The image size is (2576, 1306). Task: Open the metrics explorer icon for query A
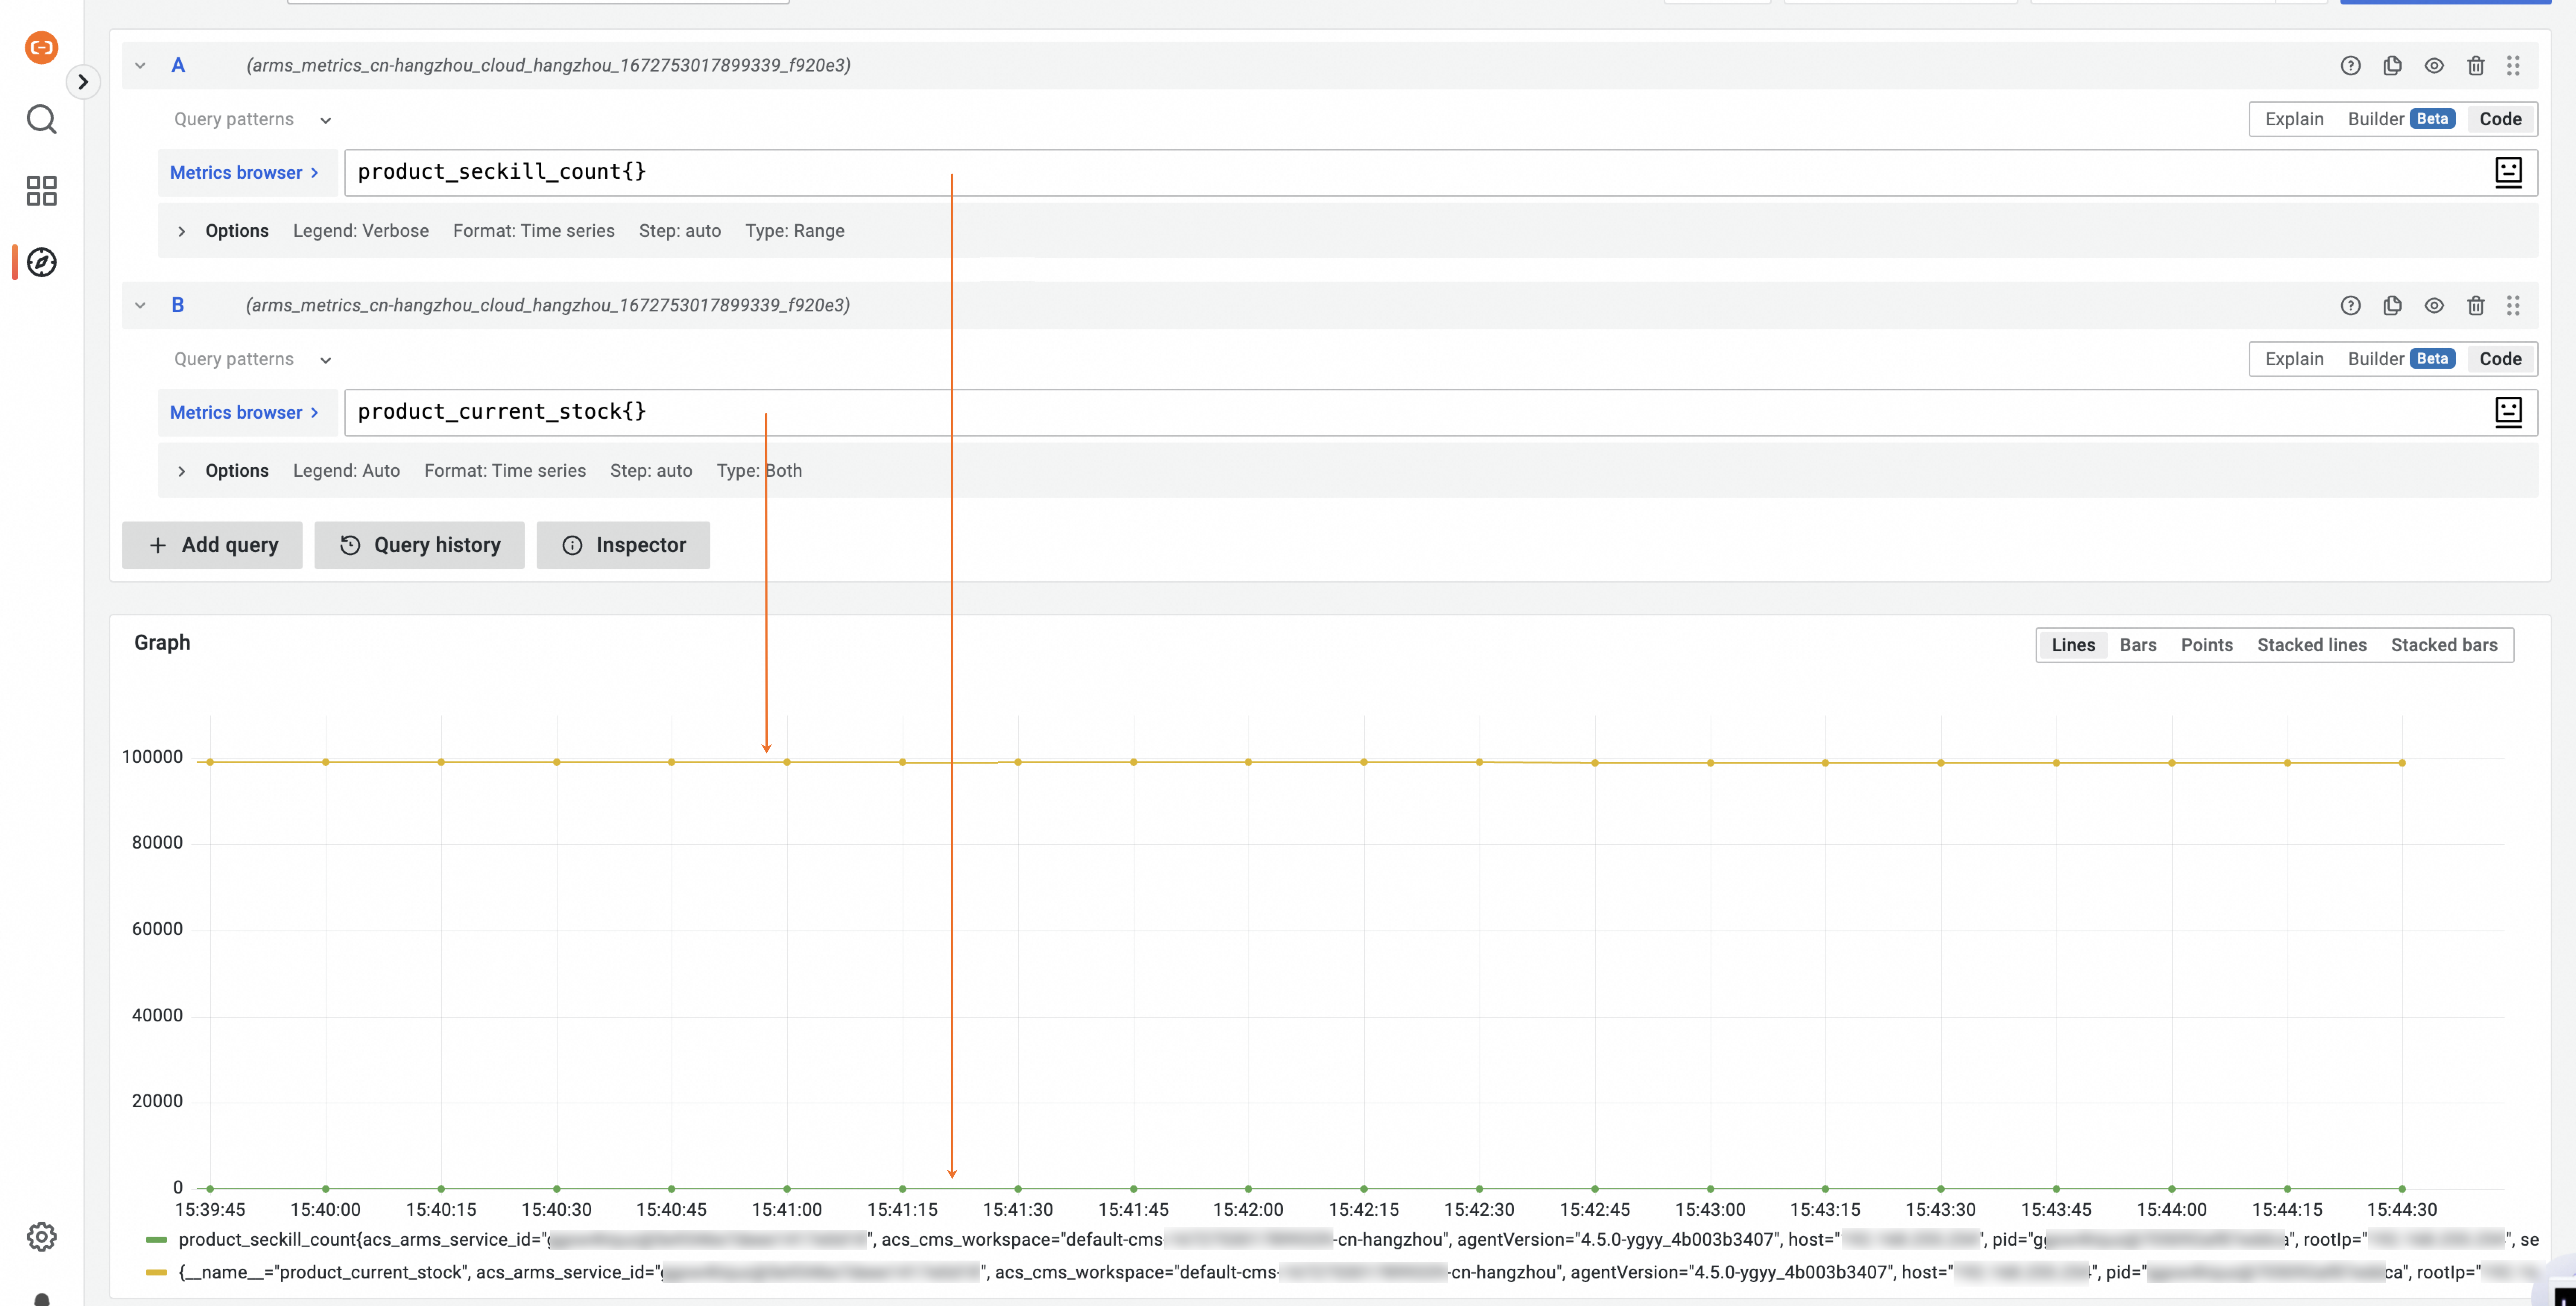pos(2509,172)
